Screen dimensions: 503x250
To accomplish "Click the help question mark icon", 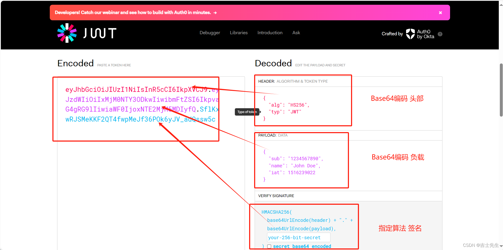I will (440, 34).
